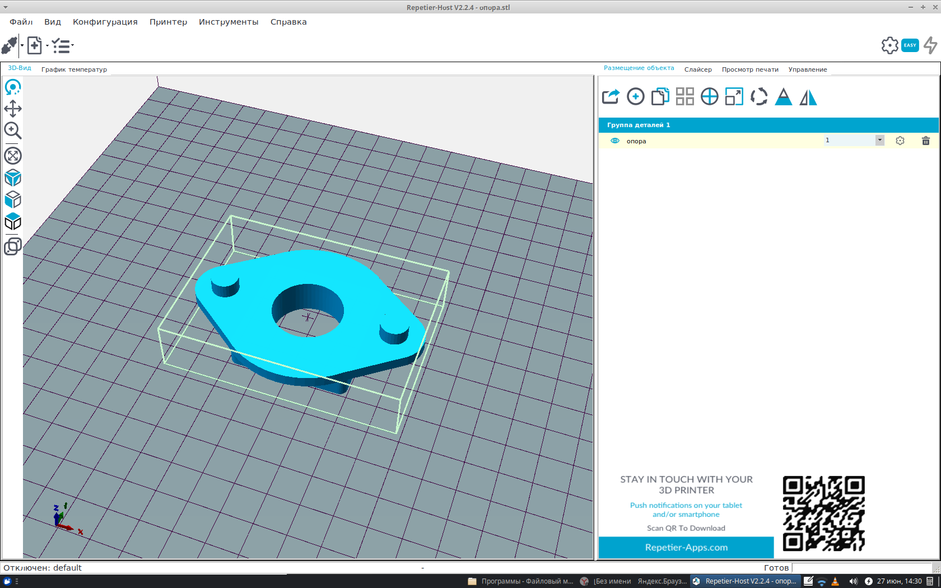The image size is (941, 588).
Task: Open the scale object tool
Action: pyautogui.click(x=734, y=97)
